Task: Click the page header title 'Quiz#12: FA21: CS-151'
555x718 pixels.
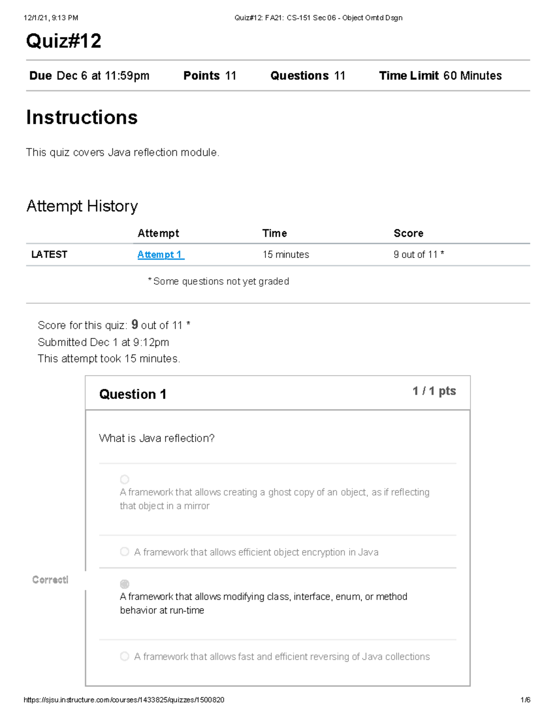Action: coord(318,18)
